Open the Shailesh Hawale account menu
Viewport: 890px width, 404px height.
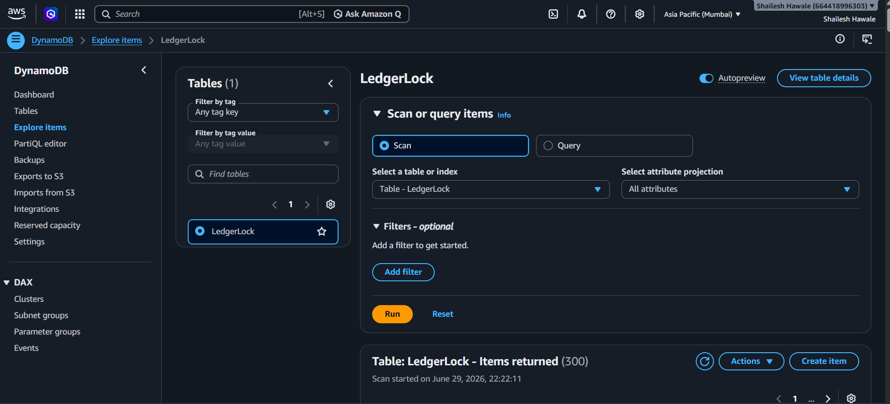(x=815, y=6)
